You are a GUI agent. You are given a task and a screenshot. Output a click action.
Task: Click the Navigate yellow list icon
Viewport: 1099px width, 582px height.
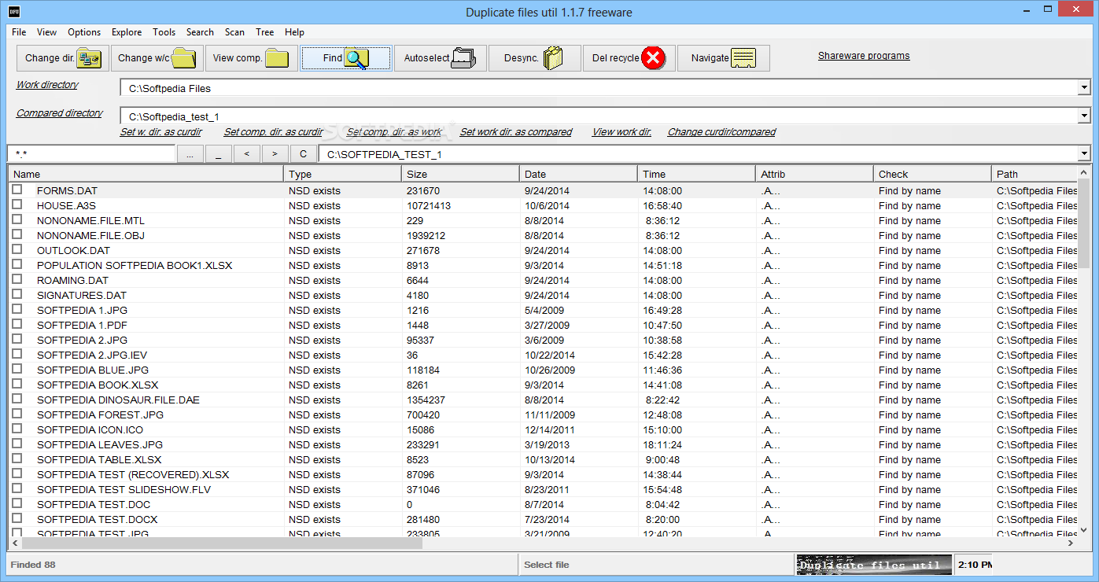(x=743, y=58)
